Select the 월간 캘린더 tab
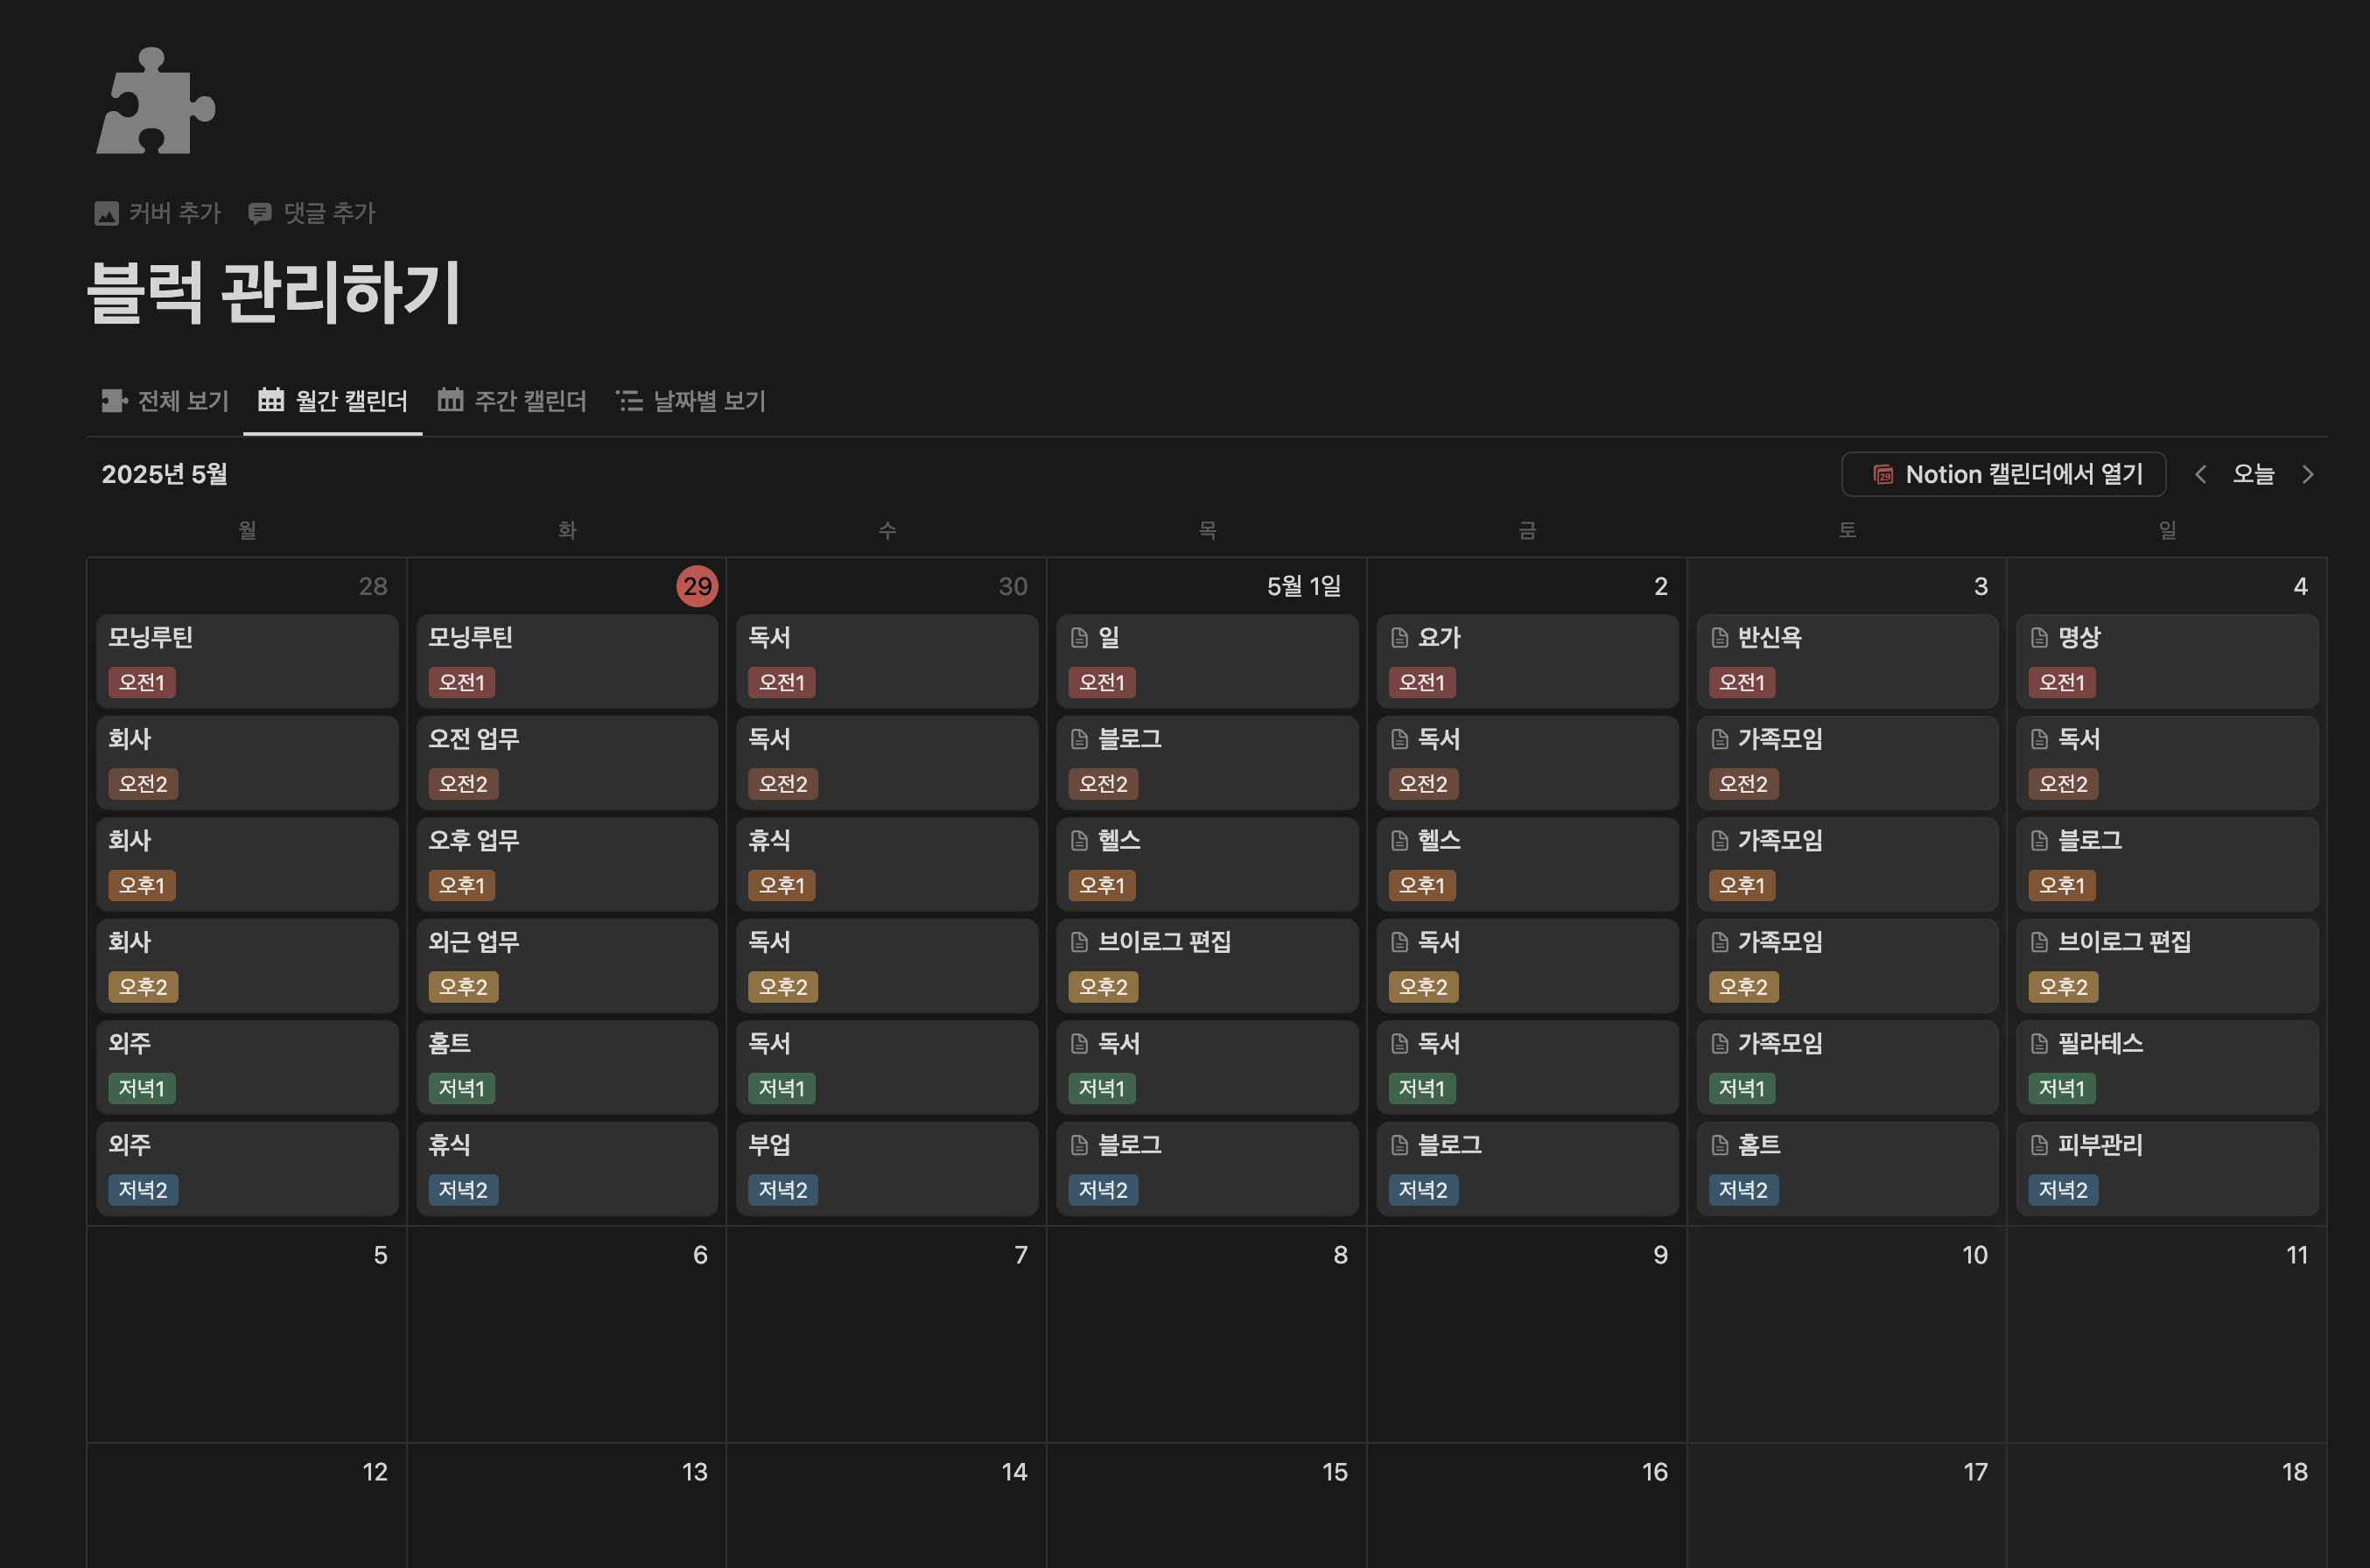Image resolution: width=2370 pixels, height=1568 pixels. pyautogui.click(x=333, y=401)
